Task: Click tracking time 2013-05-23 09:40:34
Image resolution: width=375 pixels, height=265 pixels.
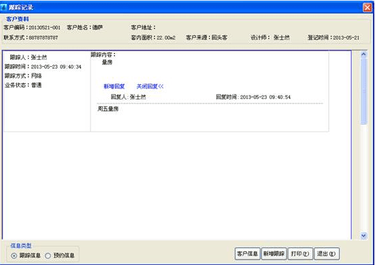Action: pyautogui.click(x=56, y=67)
